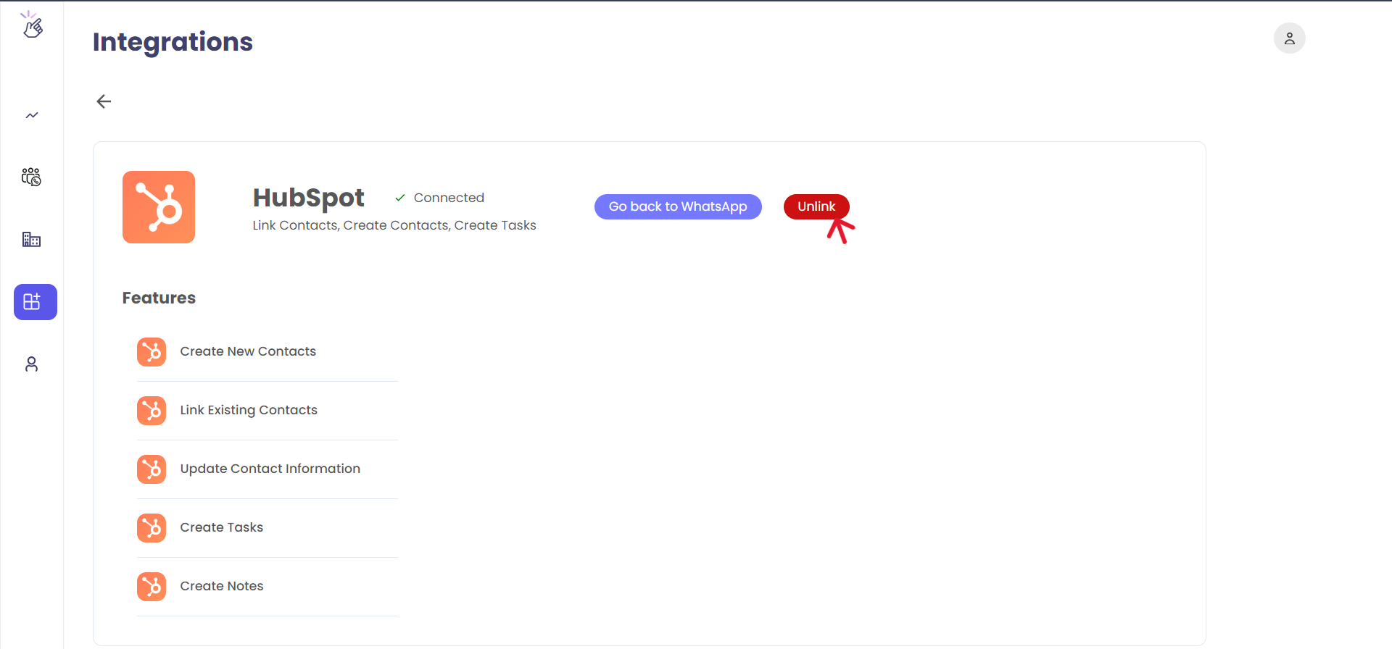Click the Features section heading
This screenshot has width=1392, height=649.
point(159,298)
